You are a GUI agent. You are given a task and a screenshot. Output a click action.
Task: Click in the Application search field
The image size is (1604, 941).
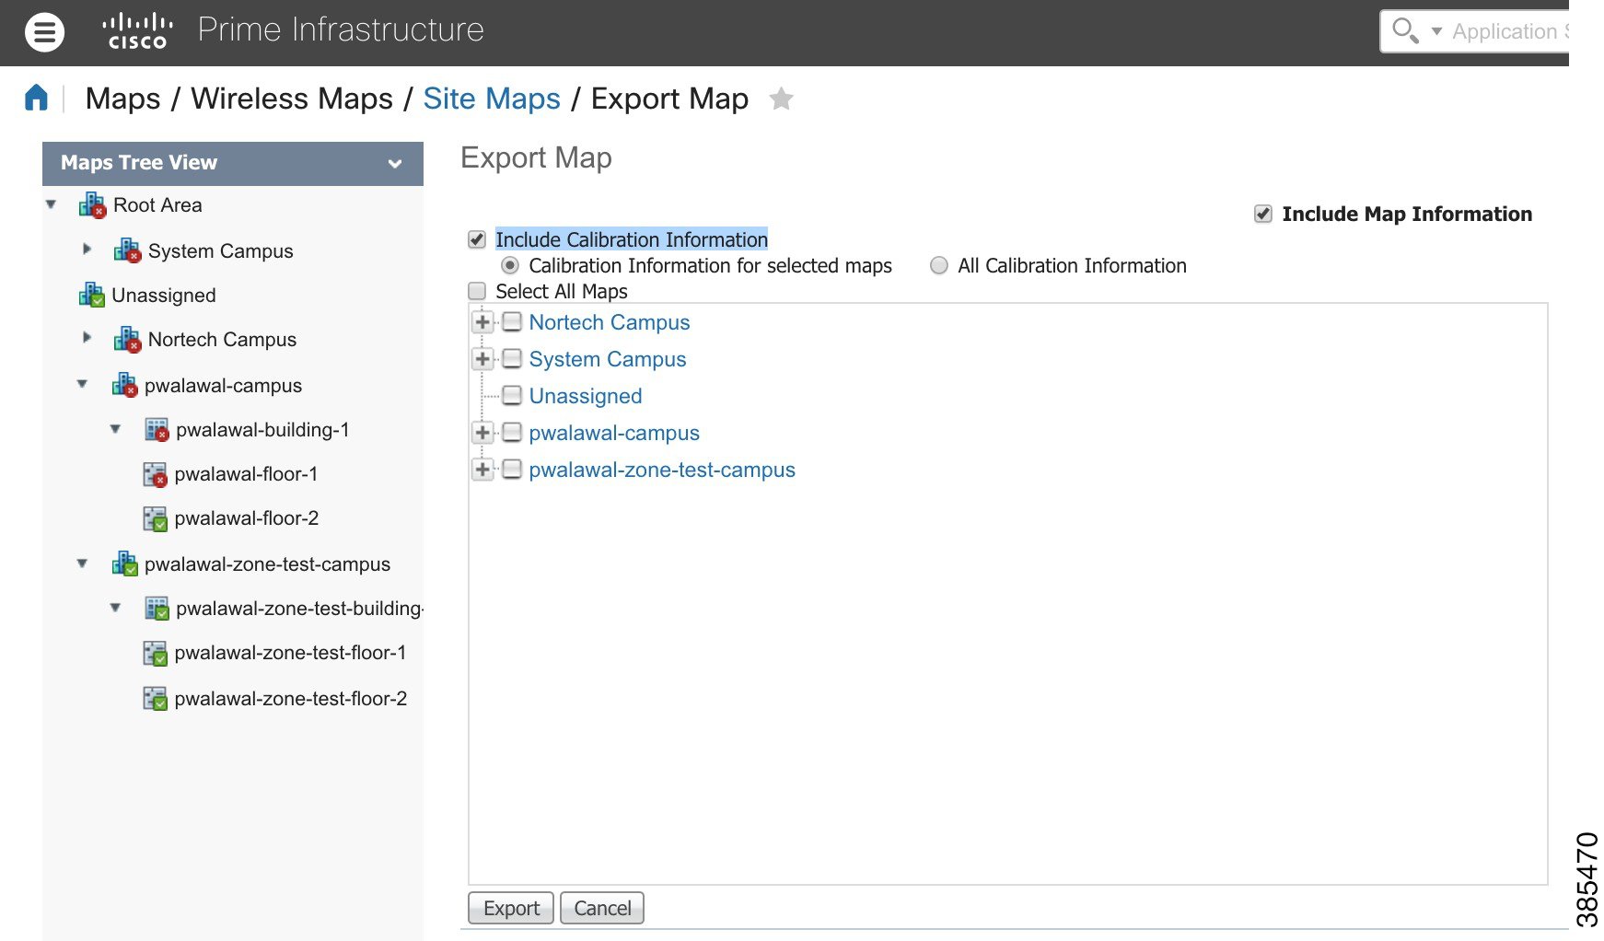[1508, 31]
